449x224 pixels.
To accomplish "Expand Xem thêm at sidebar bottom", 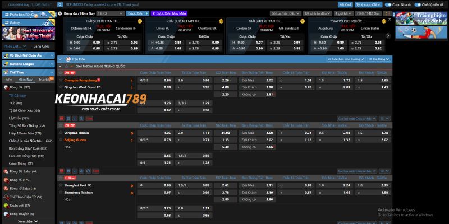I will click(28, 221).
